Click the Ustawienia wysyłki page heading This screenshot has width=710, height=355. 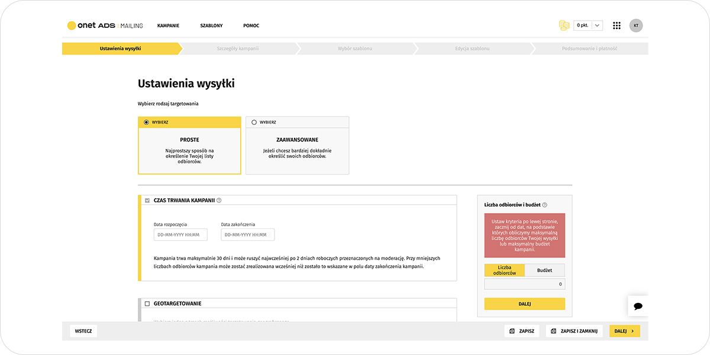(186, 84)
